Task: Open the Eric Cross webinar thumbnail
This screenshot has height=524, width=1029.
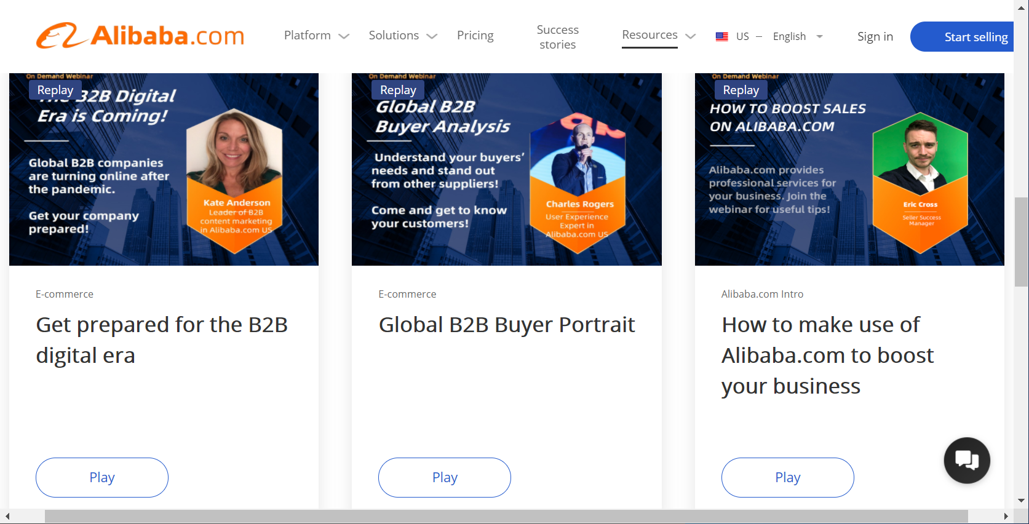Action: point(849,169)
